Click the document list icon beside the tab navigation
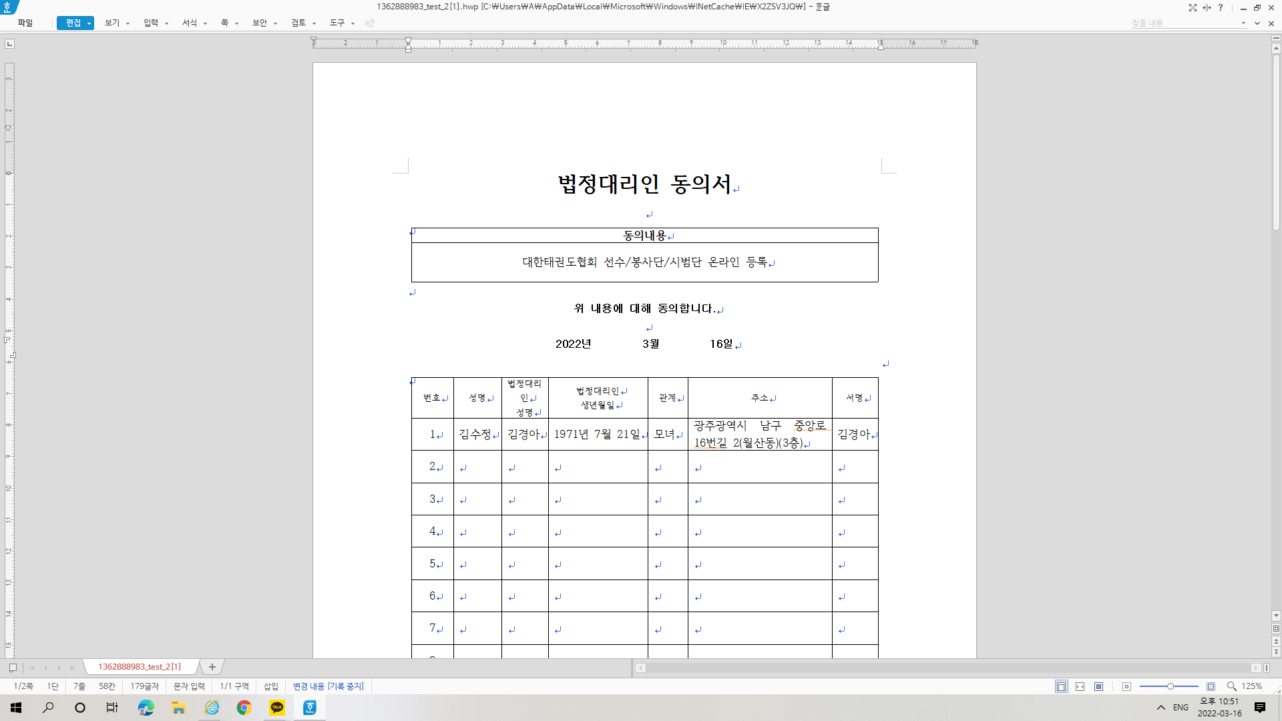Viewport: 1282px width, 721px height. coord(13,667)
